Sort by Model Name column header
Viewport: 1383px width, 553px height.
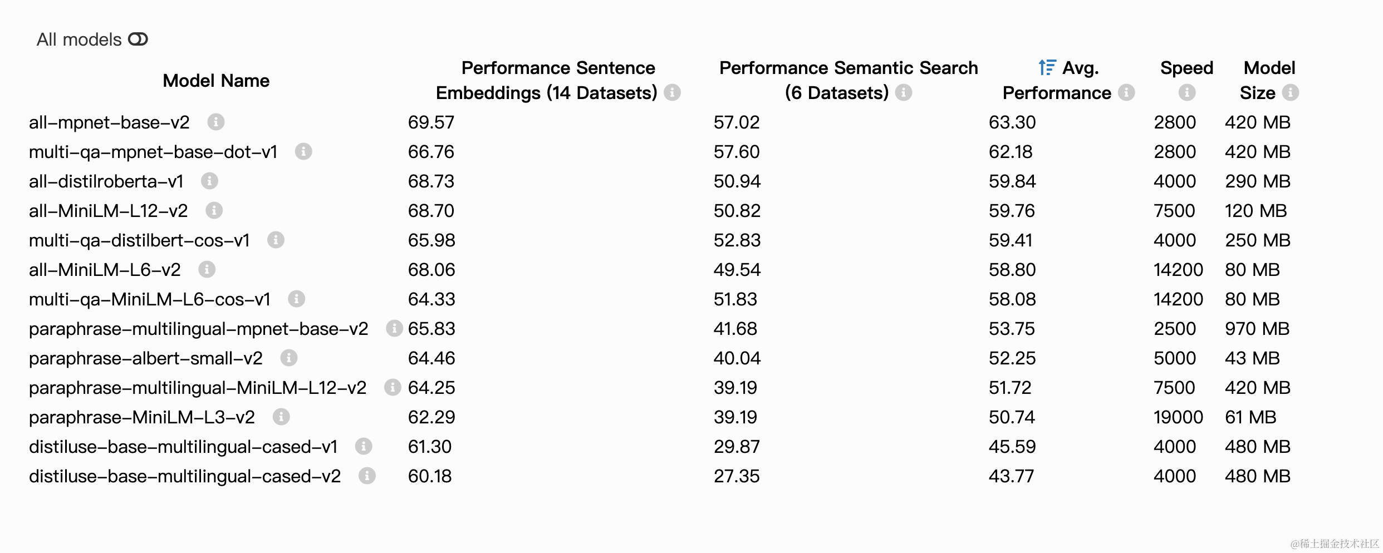tap(216, 81)
